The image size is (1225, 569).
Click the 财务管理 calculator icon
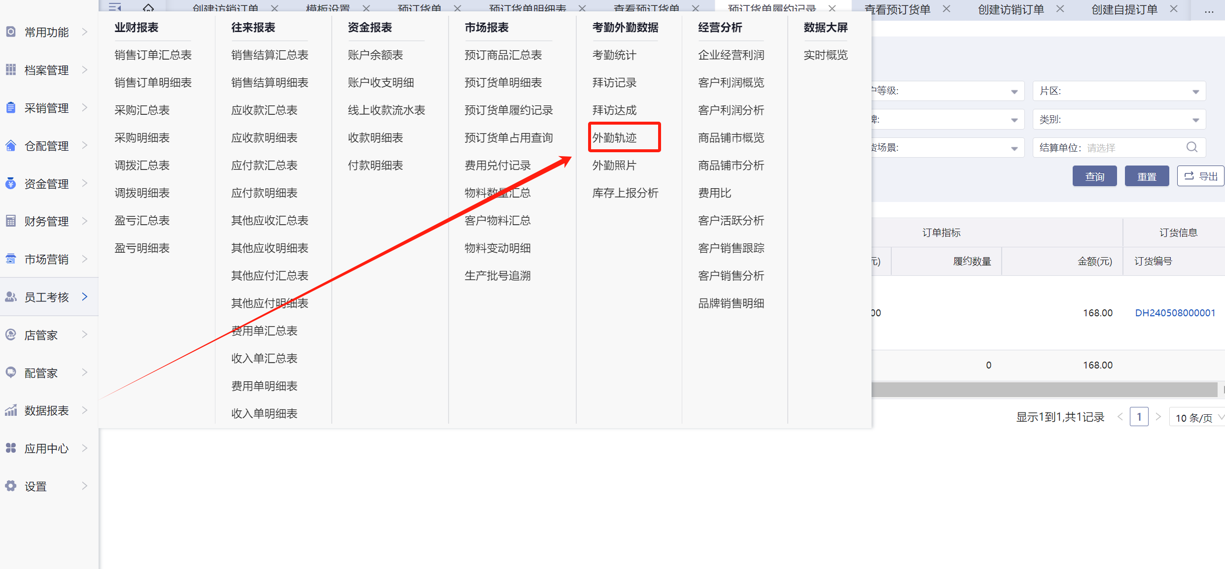point(11,221)
